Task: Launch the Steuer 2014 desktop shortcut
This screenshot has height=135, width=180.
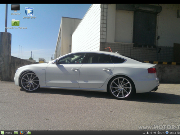Action: (29, 12)
